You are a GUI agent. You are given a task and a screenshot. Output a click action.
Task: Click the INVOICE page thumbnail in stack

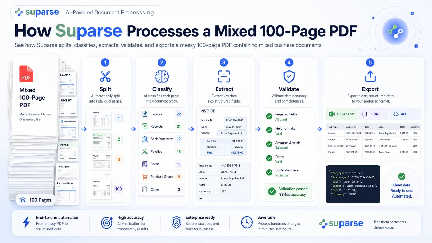[68, 83]
